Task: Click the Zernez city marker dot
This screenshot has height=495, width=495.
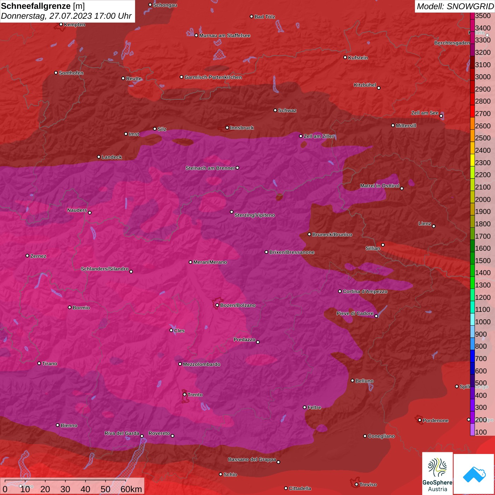Action: pos(28,256)
